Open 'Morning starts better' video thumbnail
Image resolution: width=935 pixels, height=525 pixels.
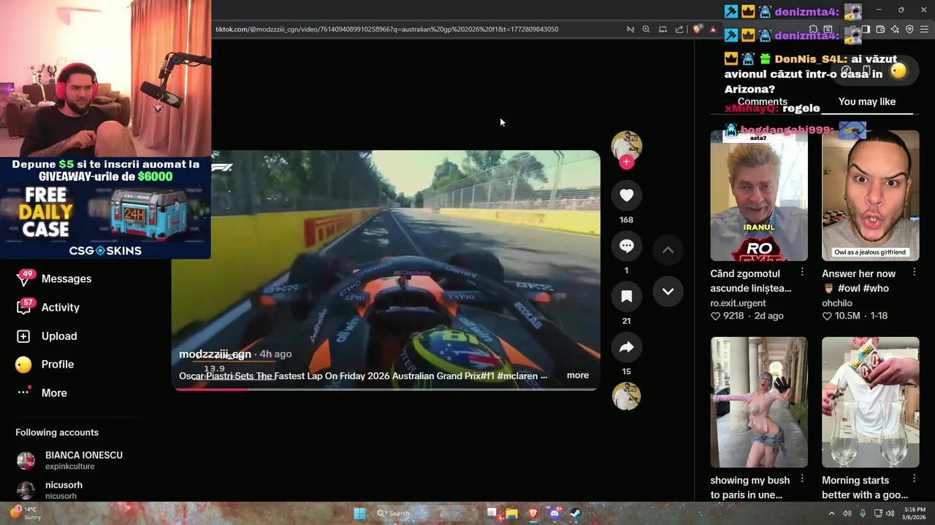click(871, 402)
